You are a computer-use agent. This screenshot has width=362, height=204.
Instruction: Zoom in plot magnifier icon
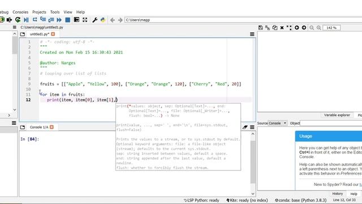(x=319, y=28)
